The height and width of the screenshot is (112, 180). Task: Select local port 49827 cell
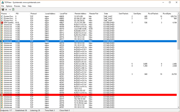click(62, 23)
